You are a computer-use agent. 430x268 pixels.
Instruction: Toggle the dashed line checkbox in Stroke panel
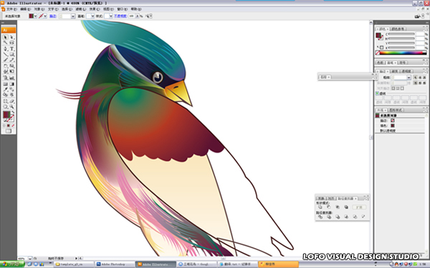point(377,93)
